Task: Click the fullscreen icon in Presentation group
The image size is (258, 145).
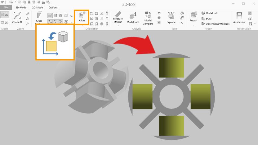Action: pyautogui.click(x=250, y=13)
